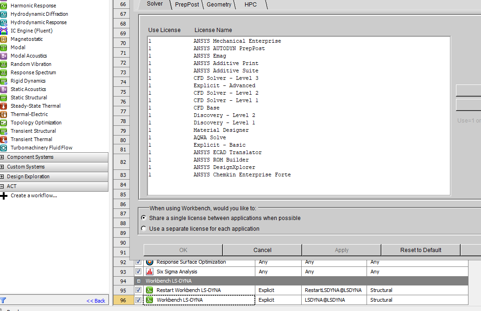Click the Response Surface Optimization icon
The width and height of the screenshot is (481, 311).
(149, 262)
